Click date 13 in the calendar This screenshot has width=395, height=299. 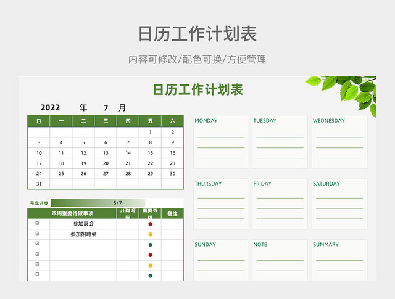[106, 153]
